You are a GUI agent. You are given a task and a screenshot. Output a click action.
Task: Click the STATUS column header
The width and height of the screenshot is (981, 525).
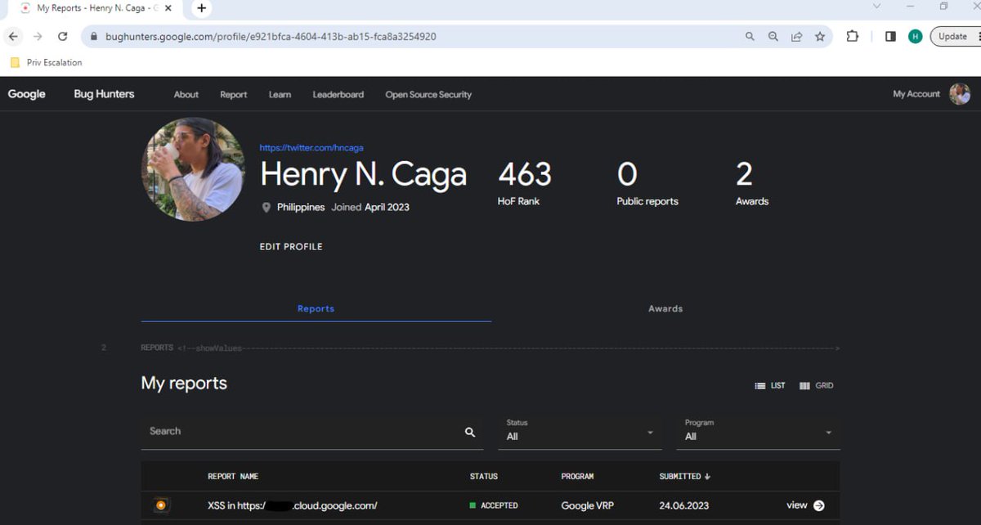(x=484, y=477)
